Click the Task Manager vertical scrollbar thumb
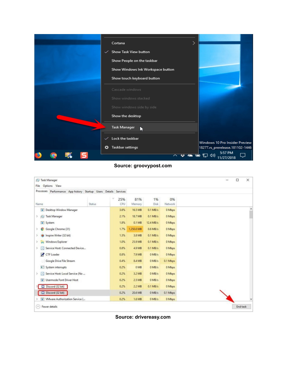 [251, 214]
